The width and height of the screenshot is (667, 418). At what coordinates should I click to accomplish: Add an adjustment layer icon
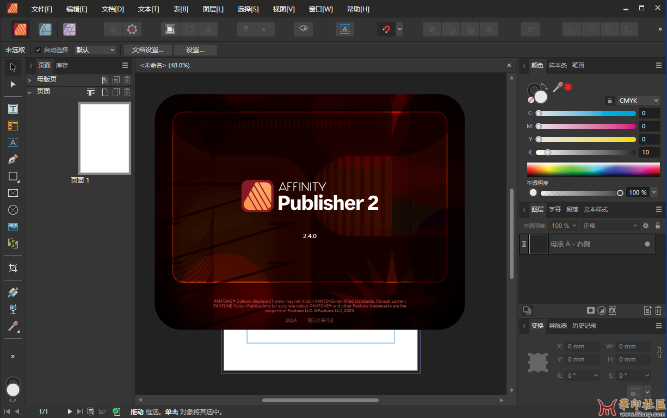point(601,310)
